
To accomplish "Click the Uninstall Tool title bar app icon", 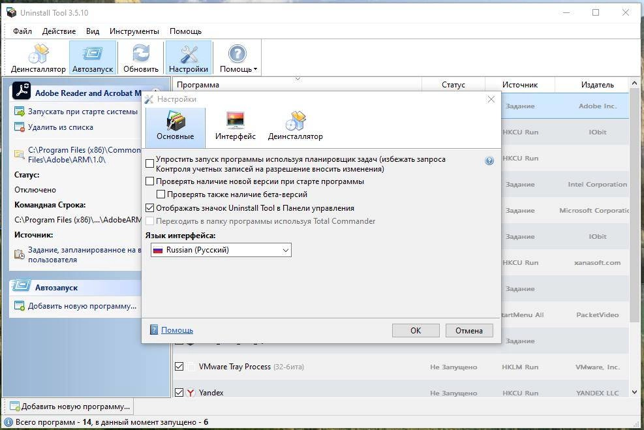I will point(12,12).
